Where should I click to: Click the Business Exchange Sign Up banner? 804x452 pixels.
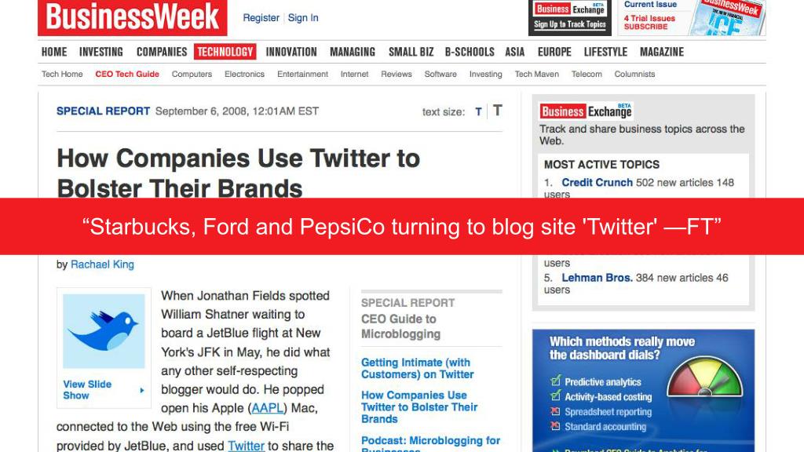(x=570, y=17)
